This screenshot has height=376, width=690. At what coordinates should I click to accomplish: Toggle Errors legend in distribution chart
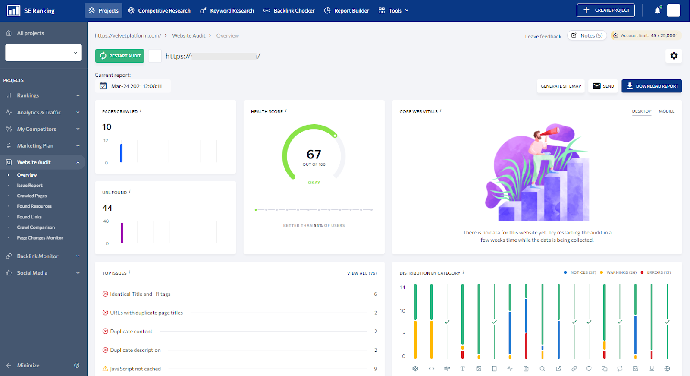click(x=656, y=272)
